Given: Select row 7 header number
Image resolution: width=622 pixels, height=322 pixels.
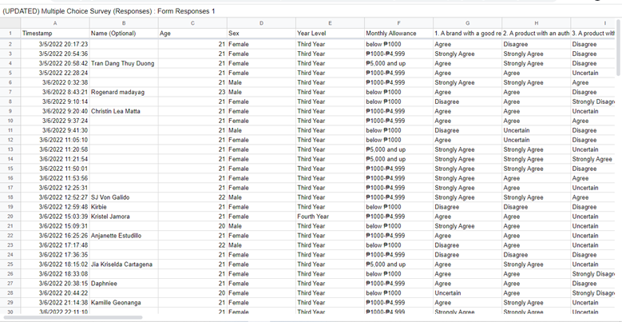Looking at the screenshot, I should point(10,92).
